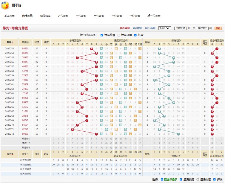The height and width of the screenshot is (184, 225).
Task: Click winning number 89351
Action: pos(25,49)
